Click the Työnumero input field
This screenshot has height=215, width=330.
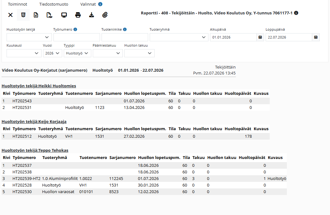77,37
